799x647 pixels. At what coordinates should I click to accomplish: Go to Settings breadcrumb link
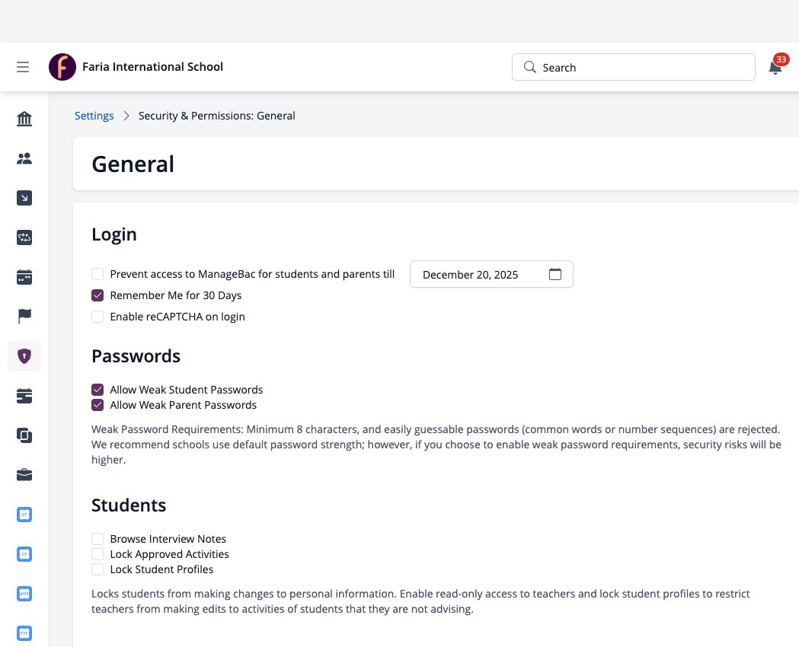click(94, 116)
